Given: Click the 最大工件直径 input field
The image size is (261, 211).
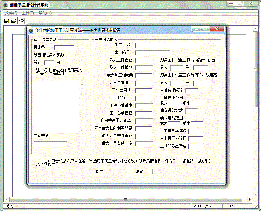Looking at the screenshot, I should coord(144,60).
